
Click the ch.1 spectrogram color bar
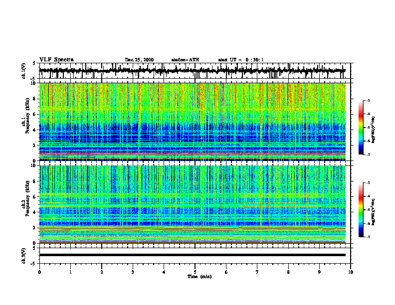click(361, 128)
